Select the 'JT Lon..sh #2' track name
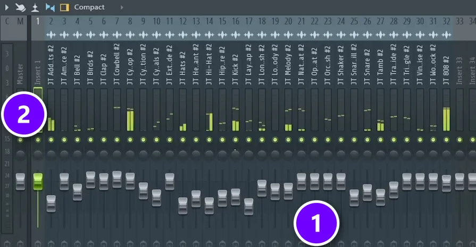Screen dimensions: 476x247 pyautogui.click(x=262, y=65)
